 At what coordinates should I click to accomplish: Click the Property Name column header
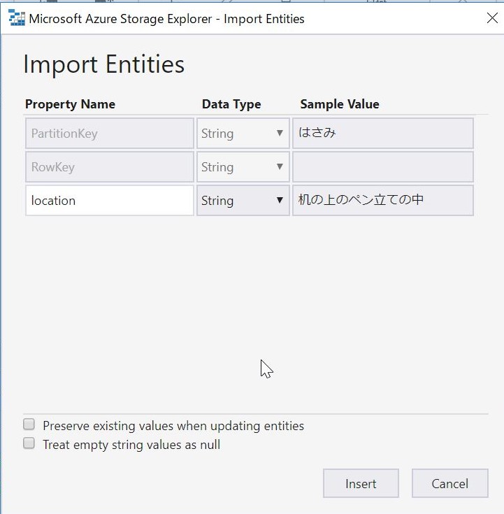click(x=70, y=104)
